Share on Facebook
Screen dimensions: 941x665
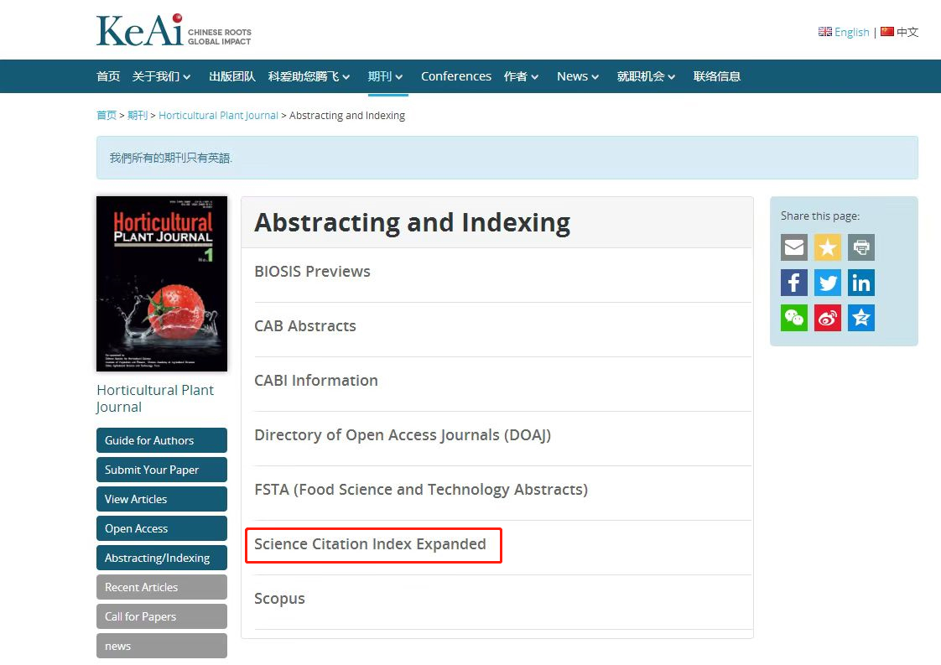[794, 283]
